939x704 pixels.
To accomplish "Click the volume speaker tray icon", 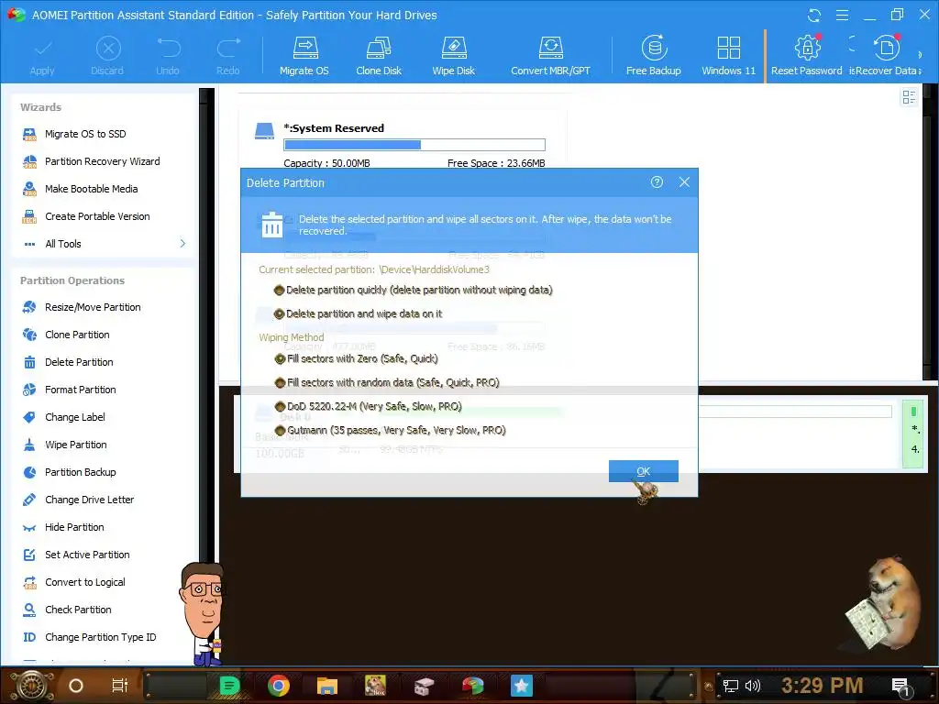I will tap(753, 686).
